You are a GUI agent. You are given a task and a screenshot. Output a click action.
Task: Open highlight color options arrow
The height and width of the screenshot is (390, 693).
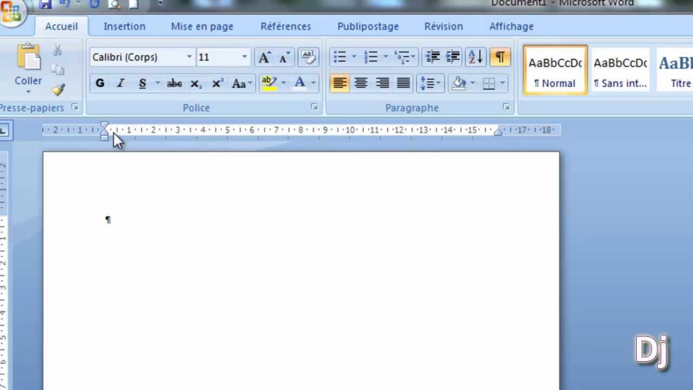click(x=283, y=83)
